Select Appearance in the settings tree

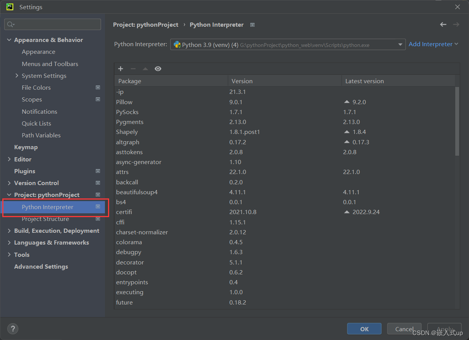[x=39, y=52]
